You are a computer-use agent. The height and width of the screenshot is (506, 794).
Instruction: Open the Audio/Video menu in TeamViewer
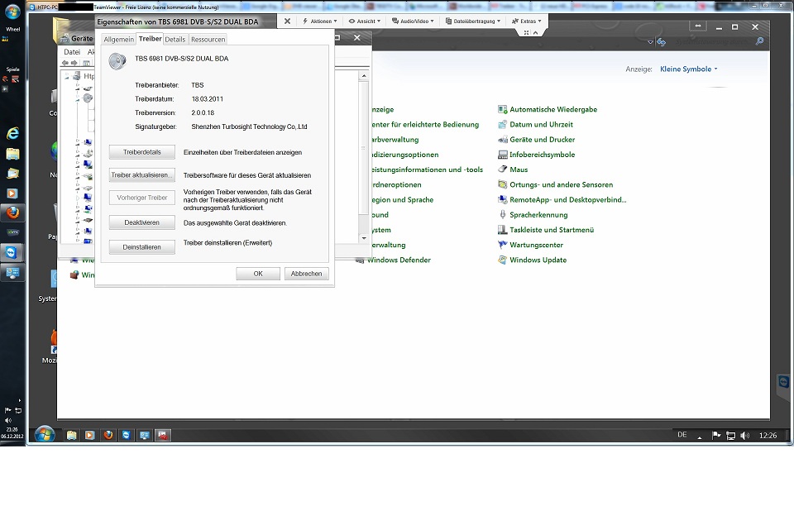413,21
